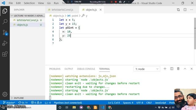Image resolution: width=196 pixels, height=110 pixels.
Task: Change encoding via 'UTF-8' status item
Action: (140, 103)
